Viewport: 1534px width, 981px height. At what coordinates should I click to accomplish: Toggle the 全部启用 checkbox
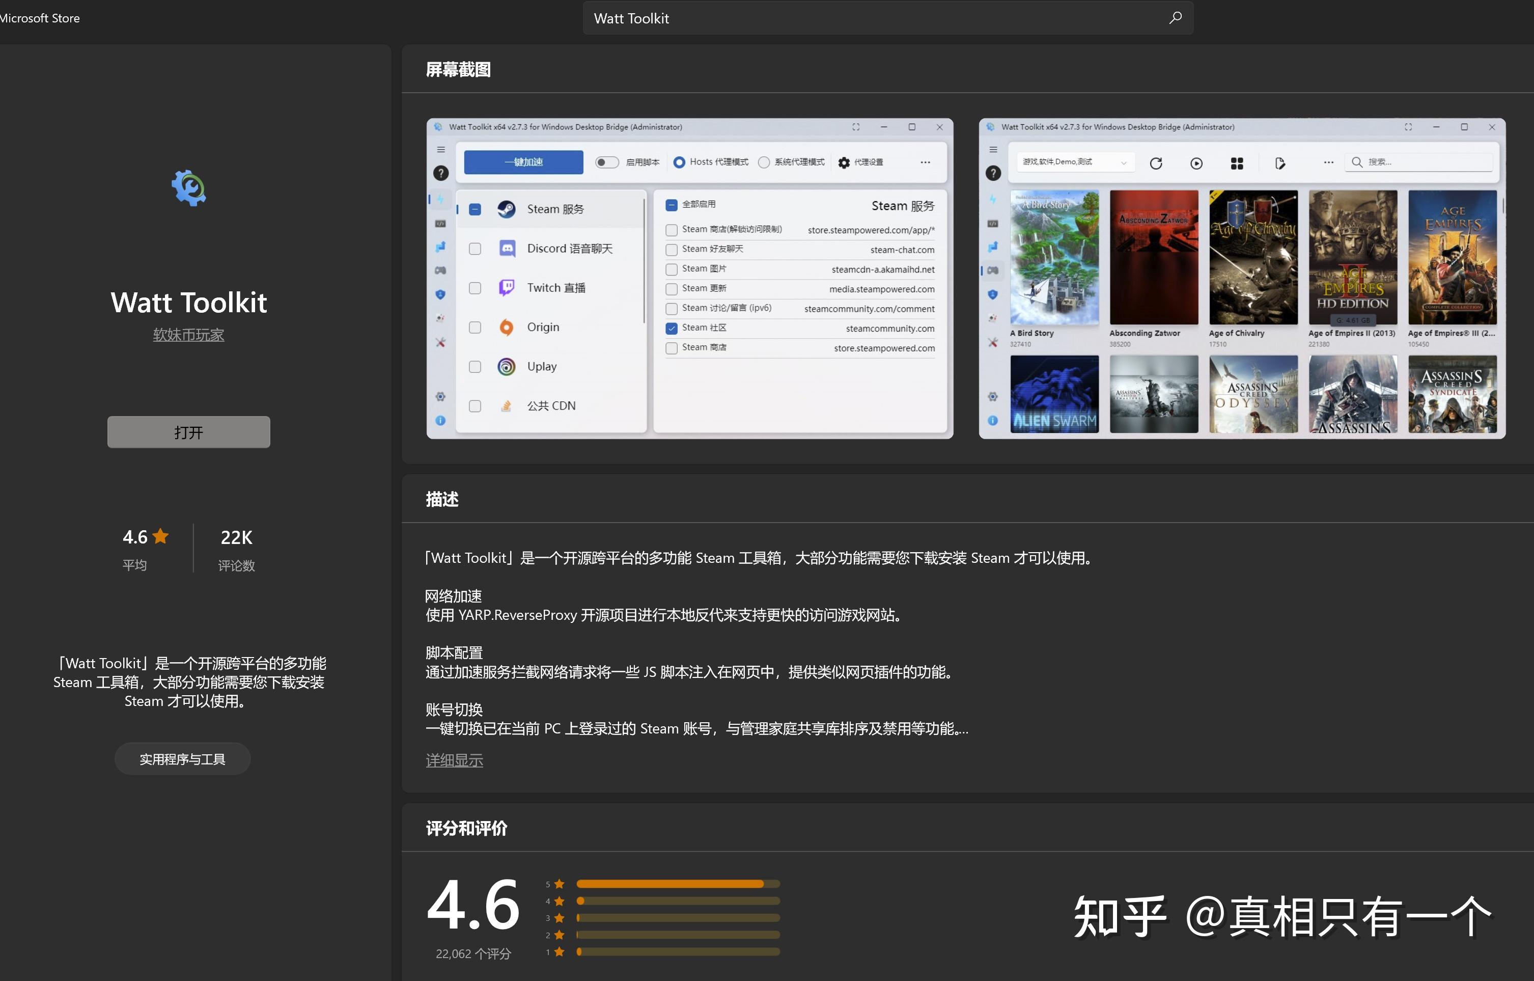[x=671, y=205]
